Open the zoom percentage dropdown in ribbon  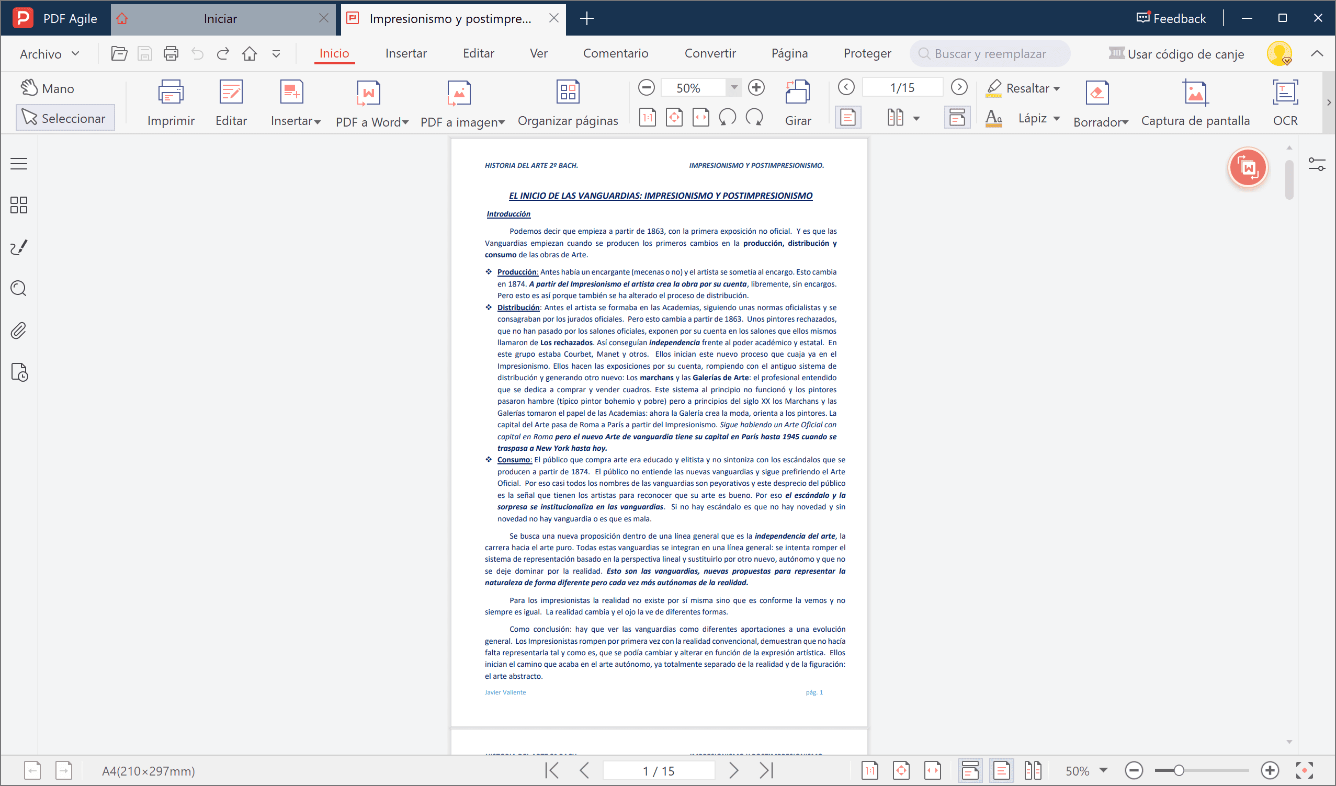pyautogui.click(x=734, y=87)
